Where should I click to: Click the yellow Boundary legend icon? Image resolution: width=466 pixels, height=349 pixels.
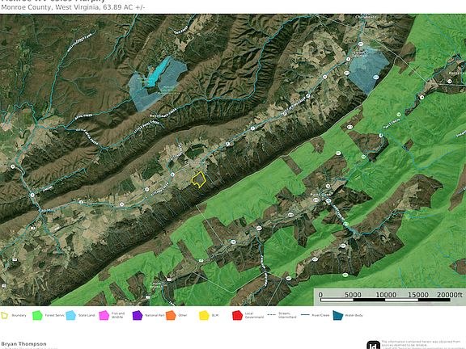pyautogui.click(x=5, y=315)
